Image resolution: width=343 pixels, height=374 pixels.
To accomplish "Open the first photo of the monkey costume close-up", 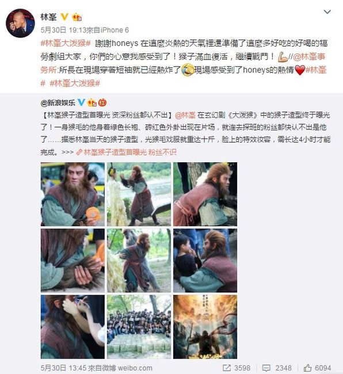I will 73,194.
